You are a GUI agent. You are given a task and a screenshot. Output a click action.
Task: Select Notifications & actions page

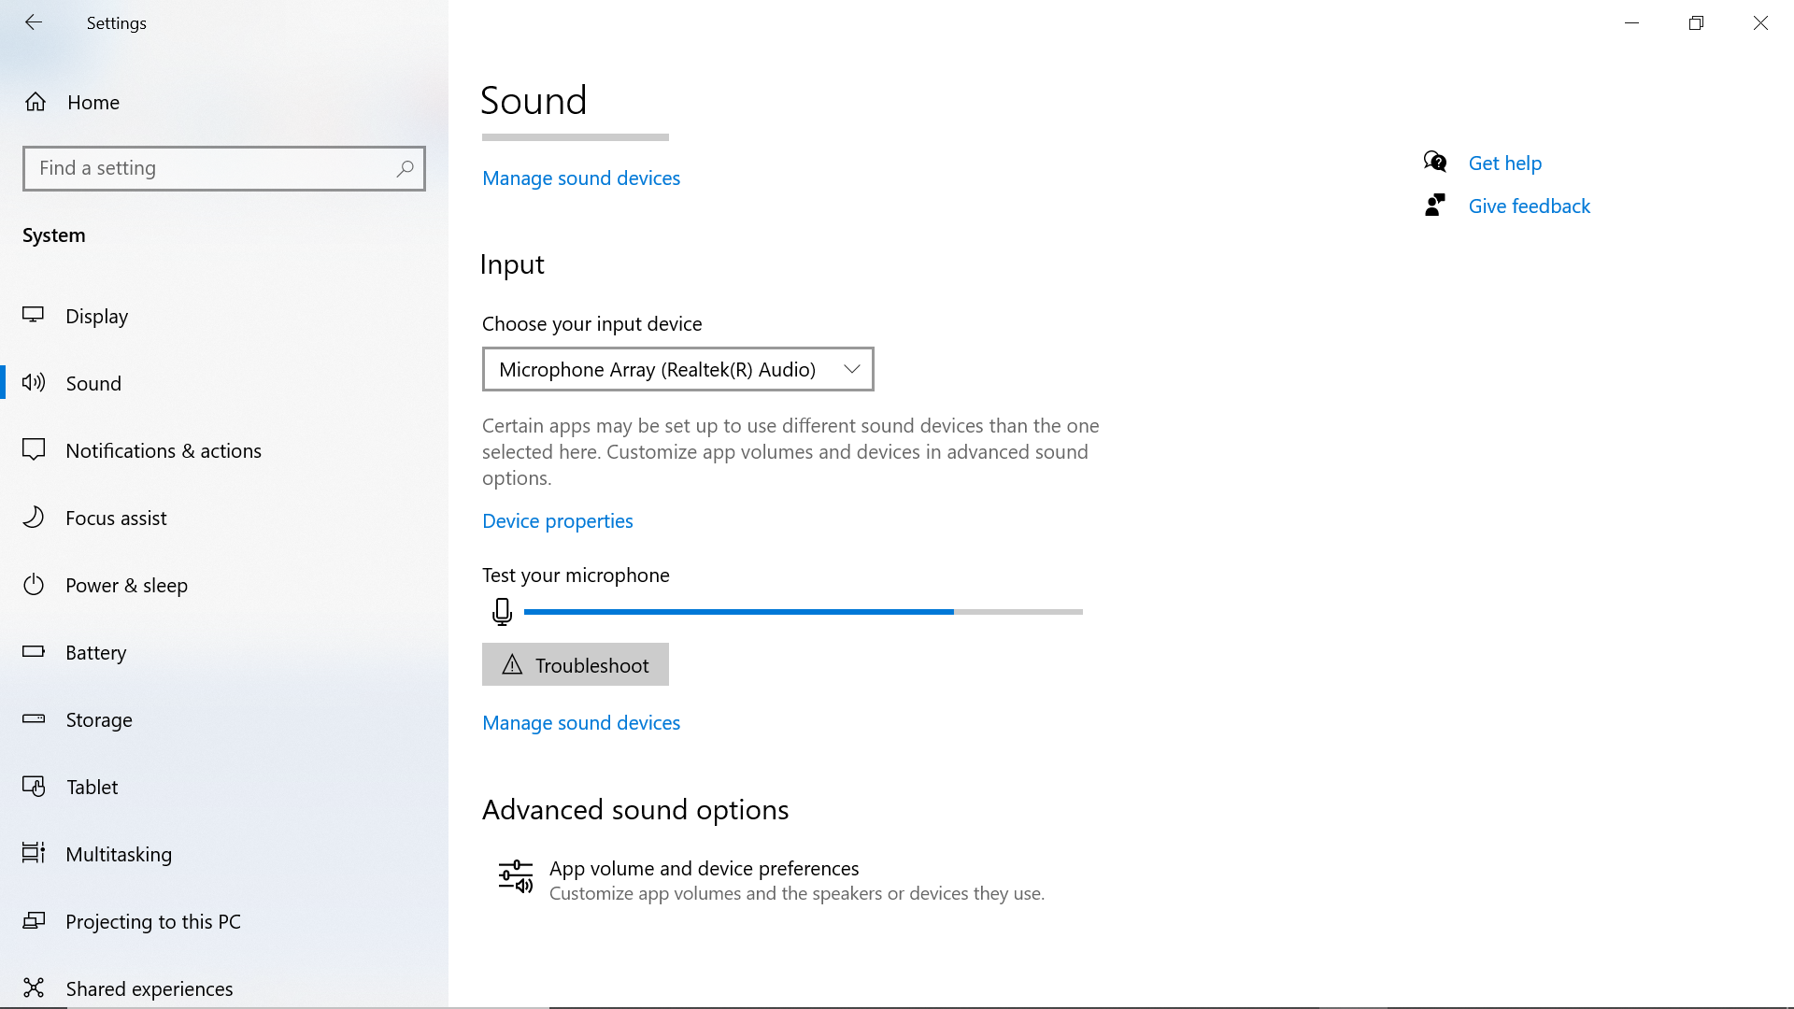pos(224,450)
